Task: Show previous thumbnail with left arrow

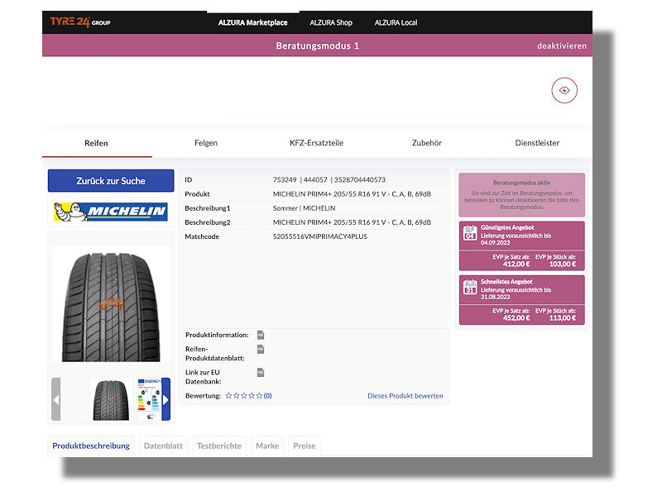Action: coord(55,399)
